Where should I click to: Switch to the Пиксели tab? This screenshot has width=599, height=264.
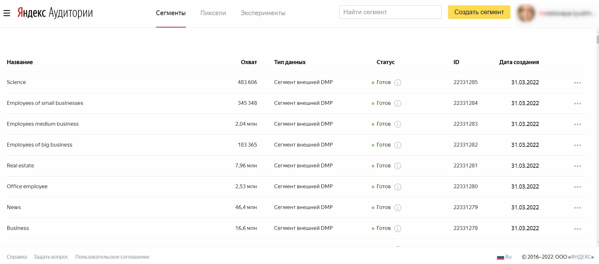click(213, 13)
